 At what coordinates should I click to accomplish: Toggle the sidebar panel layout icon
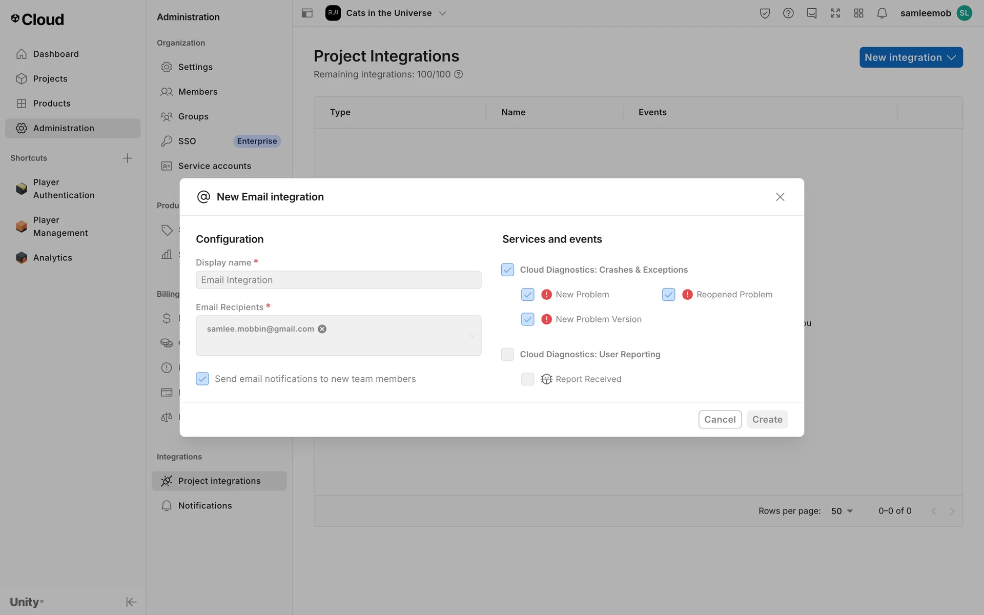point(307,13)
